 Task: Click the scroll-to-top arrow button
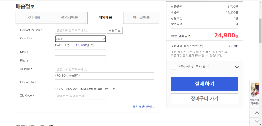pyautogui.click(x=255, y=112)
